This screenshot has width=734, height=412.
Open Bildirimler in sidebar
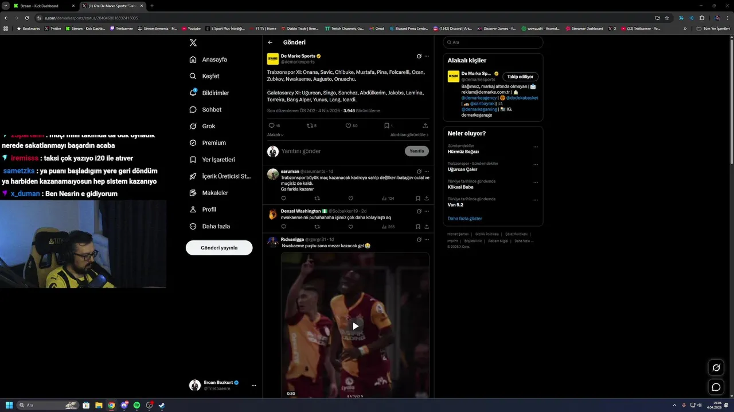[209, 93]
